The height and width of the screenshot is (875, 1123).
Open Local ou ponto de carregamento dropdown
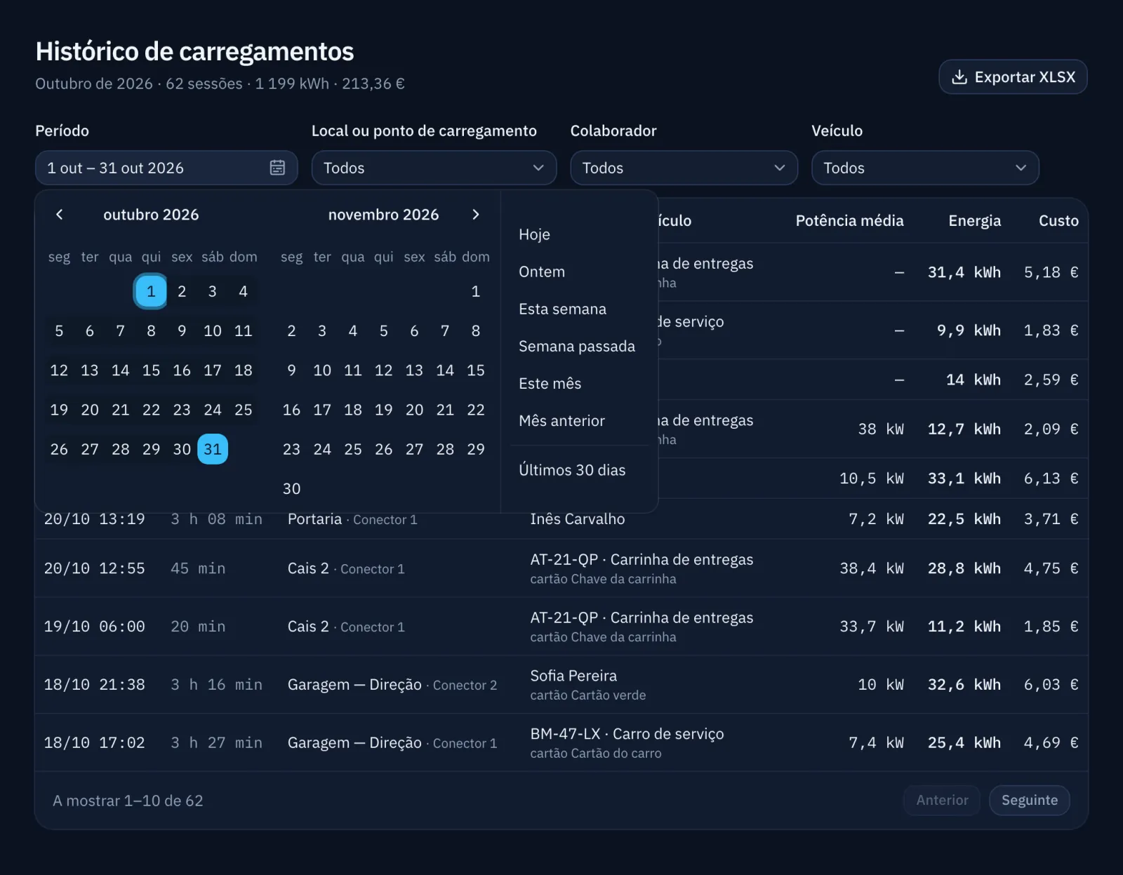coord(434,168)
